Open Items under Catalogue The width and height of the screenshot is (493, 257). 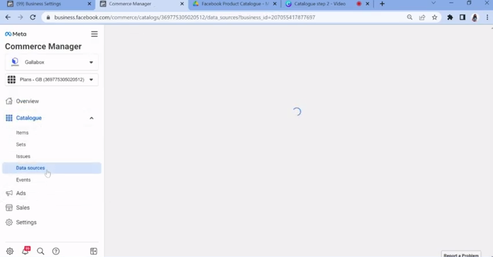coord(22,133)
